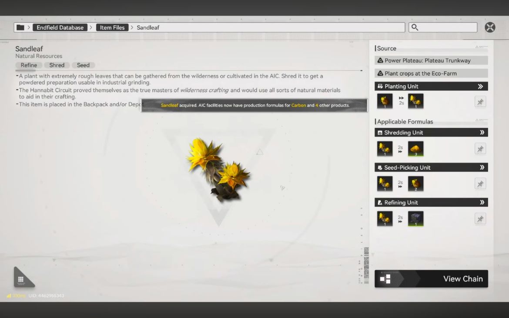Open Item Files breadcrumb

tap(112, 27)
